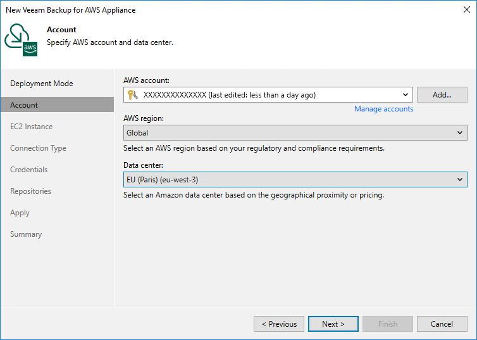477x340 pixels.
Task: Open the Manage accounts link
Action: tap(383, 109)
